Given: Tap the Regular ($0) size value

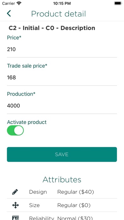Looking at the screenshot, I should [74, 205].
